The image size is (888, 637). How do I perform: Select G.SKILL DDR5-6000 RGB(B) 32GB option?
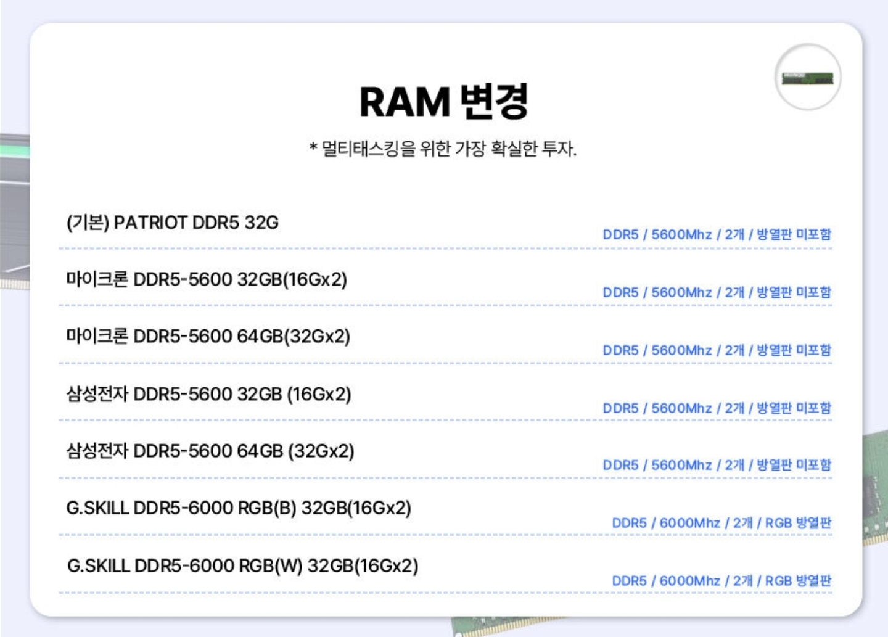[239, 508]
